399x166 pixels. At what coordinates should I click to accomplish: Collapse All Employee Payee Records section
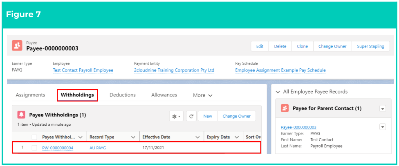pos(278,92)
